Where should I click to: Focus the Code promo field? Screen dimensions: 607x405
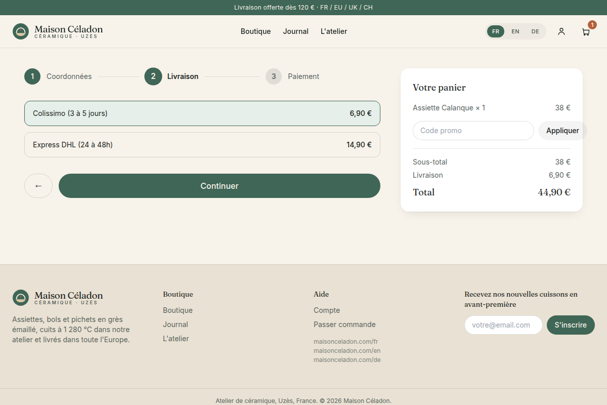[473, 131]
